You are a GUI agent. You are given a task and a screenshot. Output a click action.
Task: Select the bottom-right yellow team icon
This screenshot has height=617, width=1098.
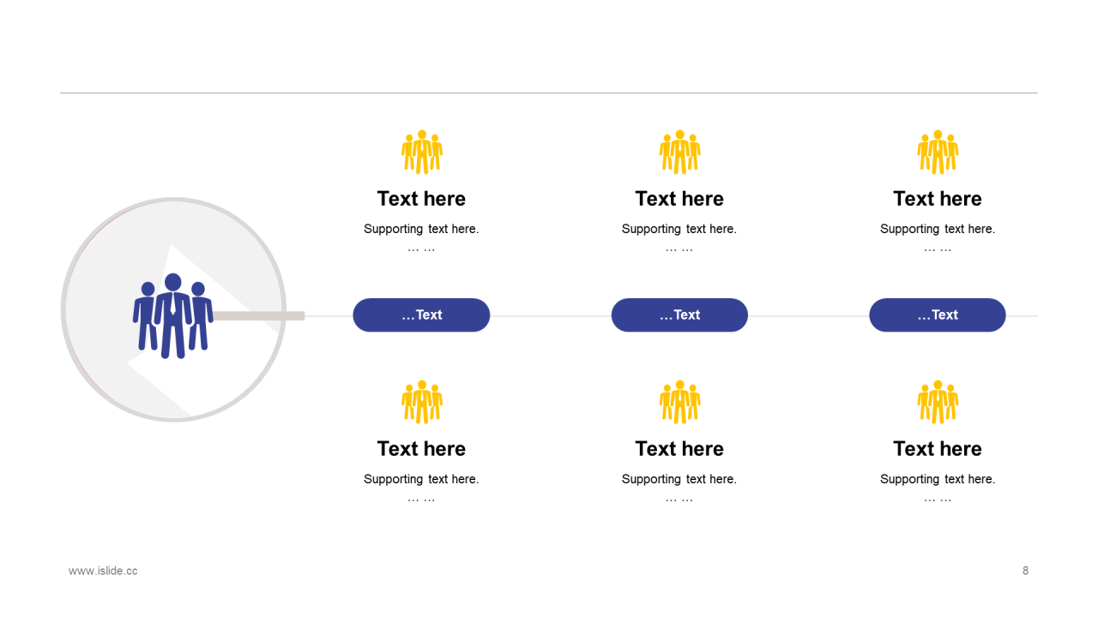click(x=938, y=403)
